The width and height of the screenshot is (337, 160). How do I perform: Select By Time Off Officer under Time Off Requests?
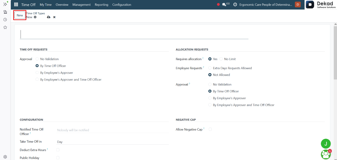tap(37, 66)
